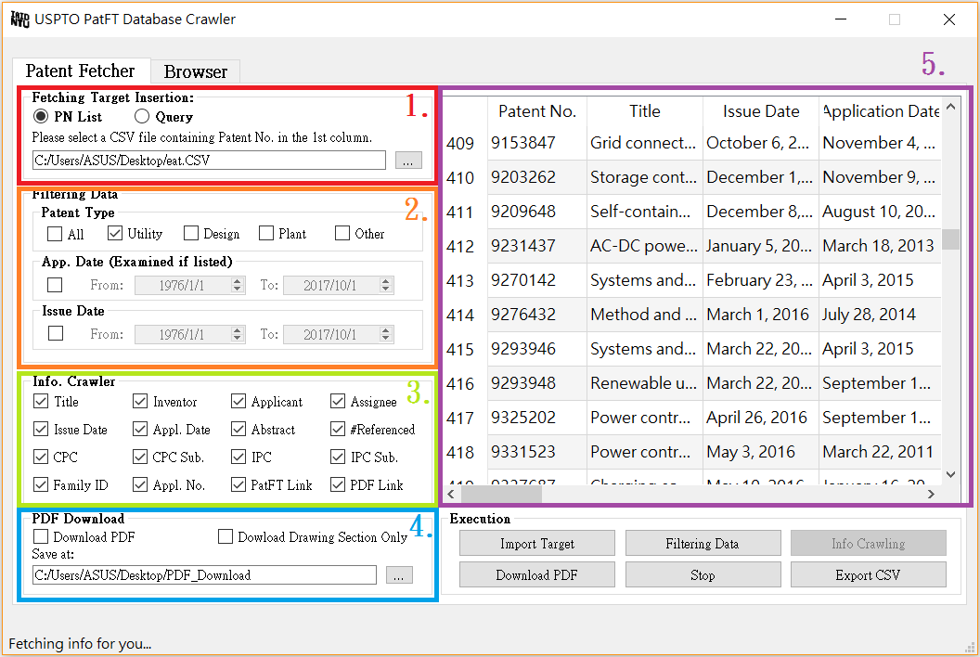
Task: Browse for CSV file with ellipsis button
Action: click(x=408, y=161)
